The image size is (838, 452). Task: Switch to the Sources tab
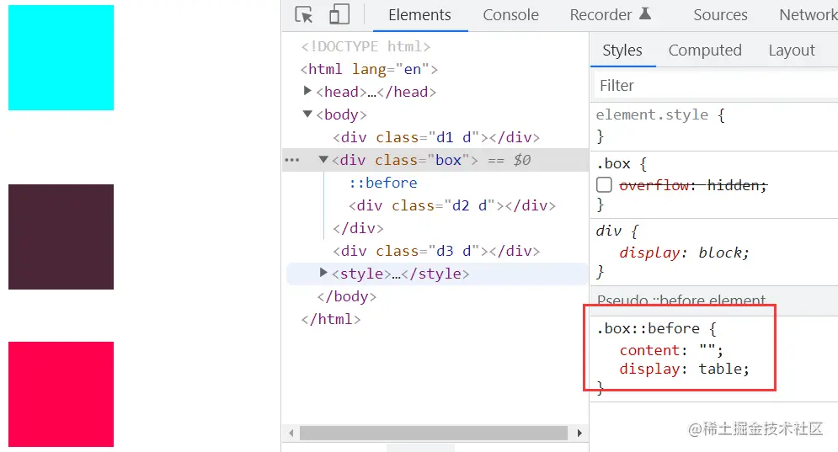(x=720, y=15)
